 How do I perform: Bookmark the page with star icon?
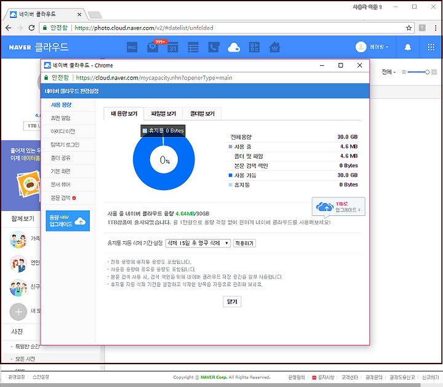point(409,28)
